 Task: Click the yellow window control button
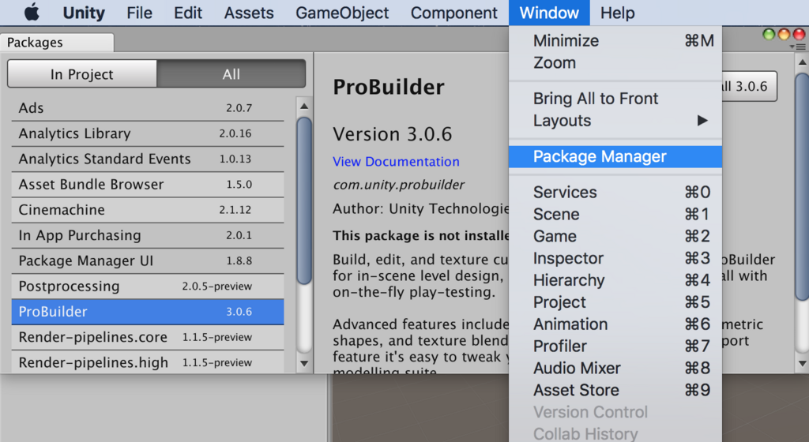[x=784, y=35]
